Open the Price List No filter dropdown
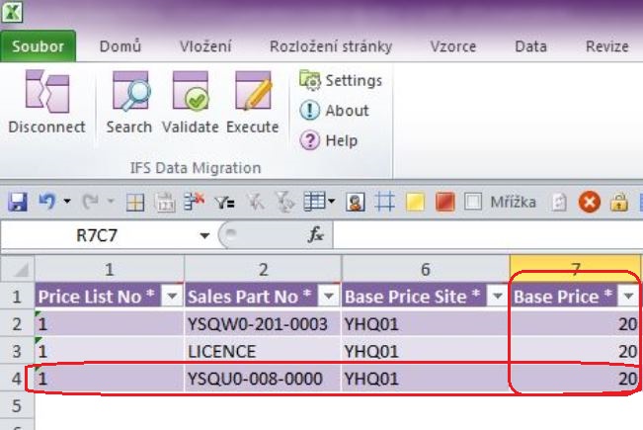Viewport: 643px width, 430px height. [172, 296]
